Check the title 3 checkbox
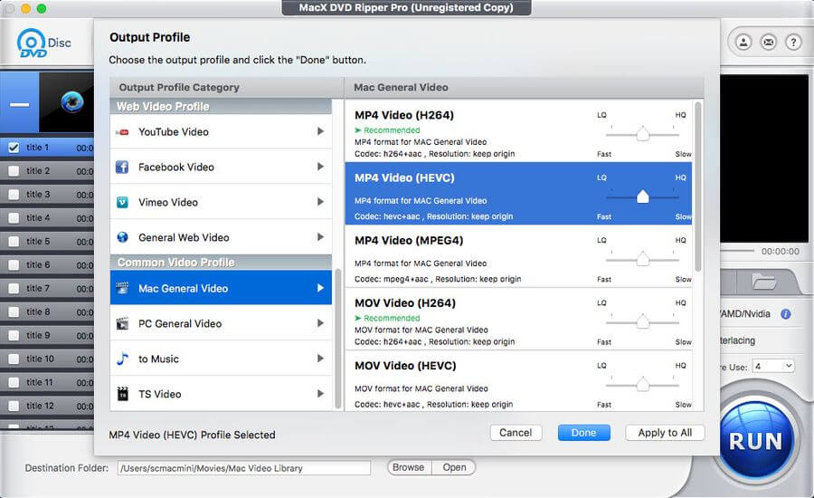Screen dimensions: 814x498 (14, 195)
